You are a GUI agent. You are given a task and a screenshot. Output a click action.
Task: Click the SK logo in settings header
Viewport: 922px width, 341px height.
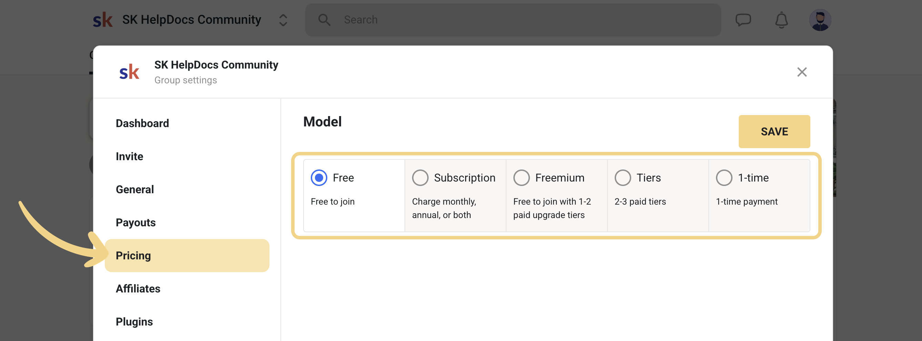point(129,72)
